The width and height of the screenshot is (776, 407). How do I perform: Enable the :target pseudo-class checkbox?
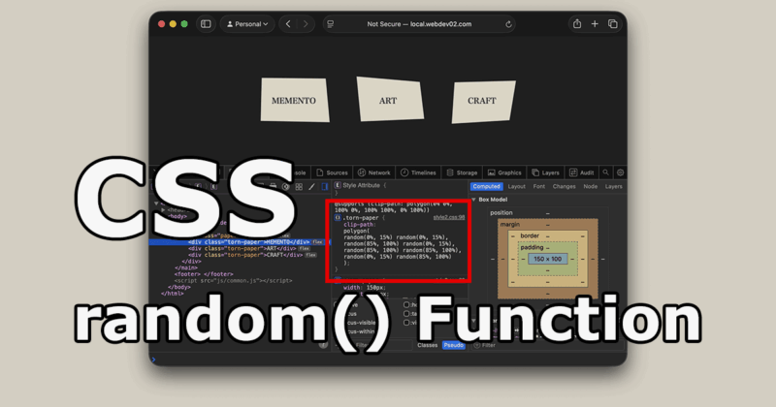[x=406, y=314]
